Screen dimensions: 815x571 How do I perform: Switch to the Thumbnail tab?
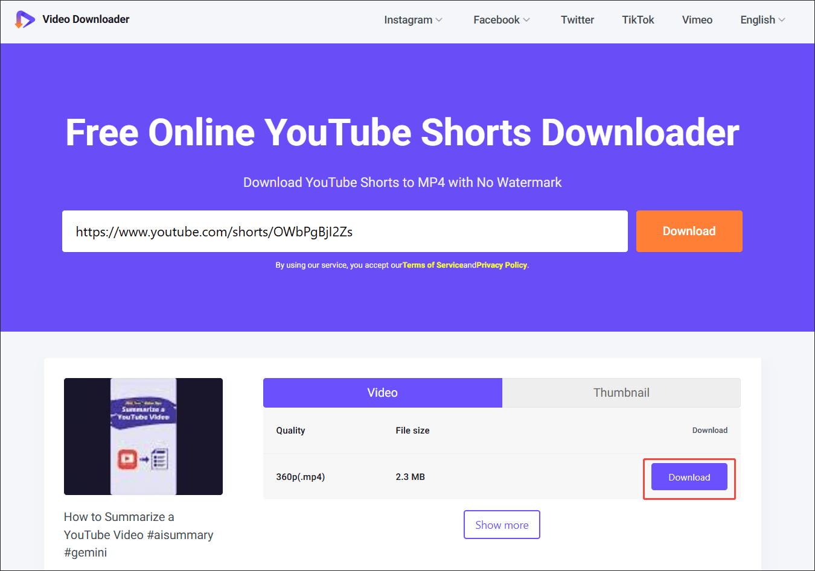(x=621, y=393)
